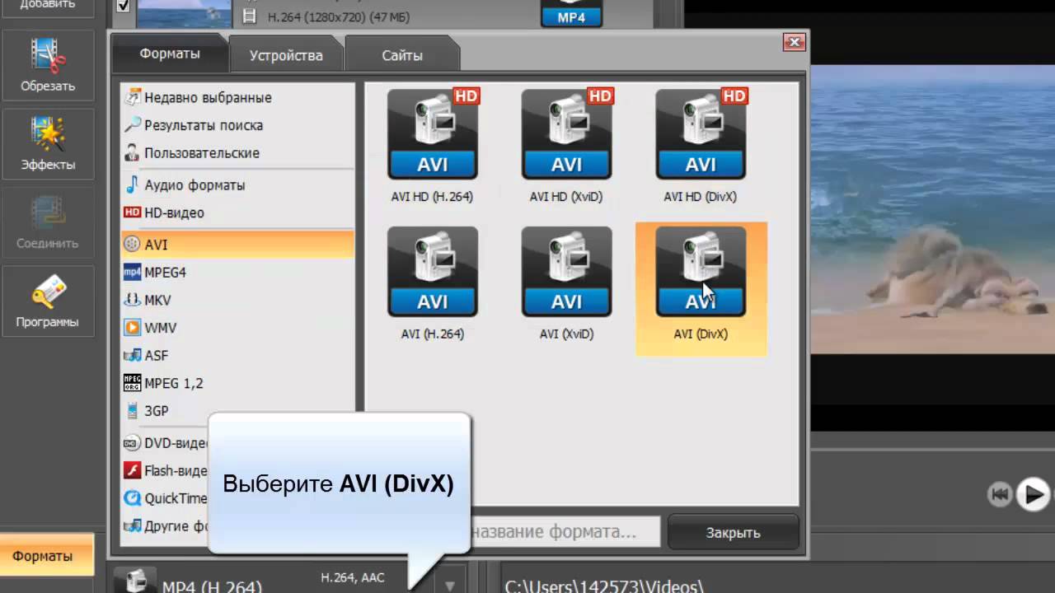
Task: Select the AVI (H.264) format icon
Action: 433,272
